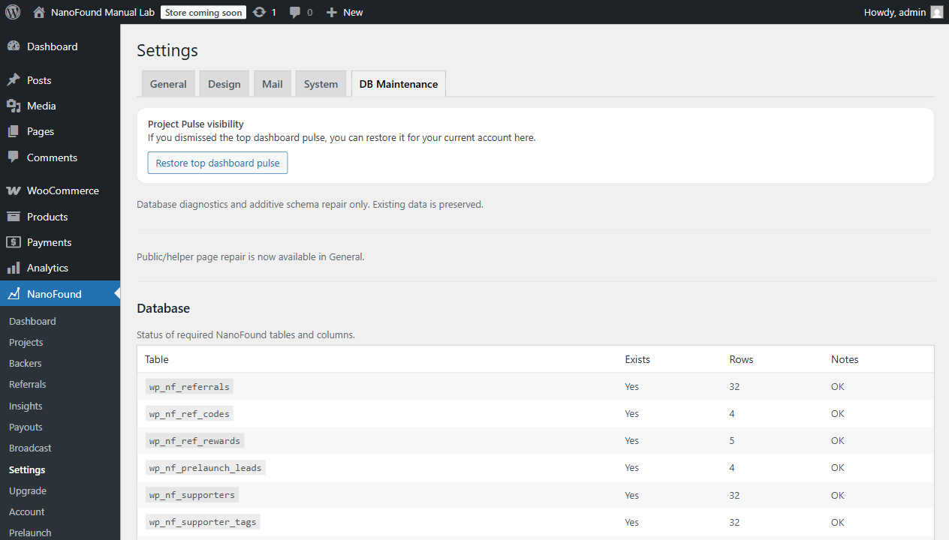Go to Prelaunch submenu page

coord(30,532)
